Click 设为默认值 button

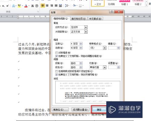(x=80, y=109)
